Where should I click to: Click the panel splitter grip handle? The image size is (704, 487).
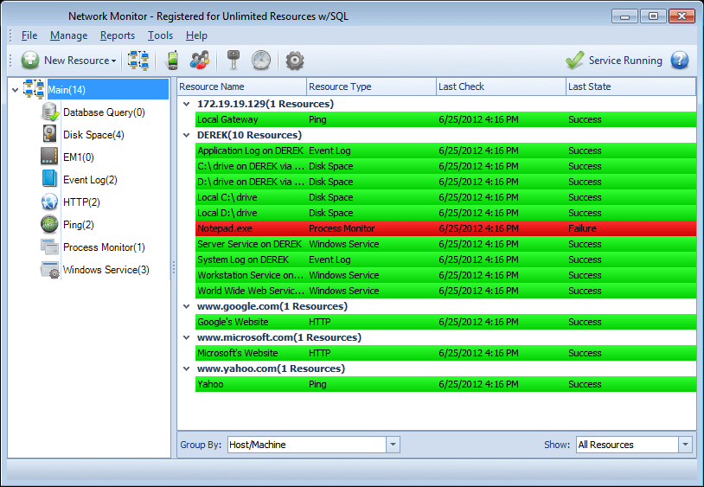click(x=173, y=268)
